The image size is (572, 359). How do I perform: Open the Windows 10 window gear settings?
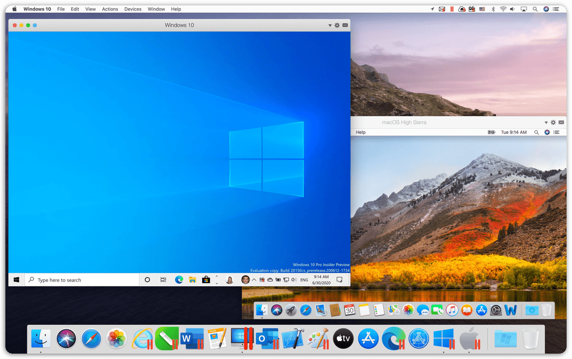point(337,25)
